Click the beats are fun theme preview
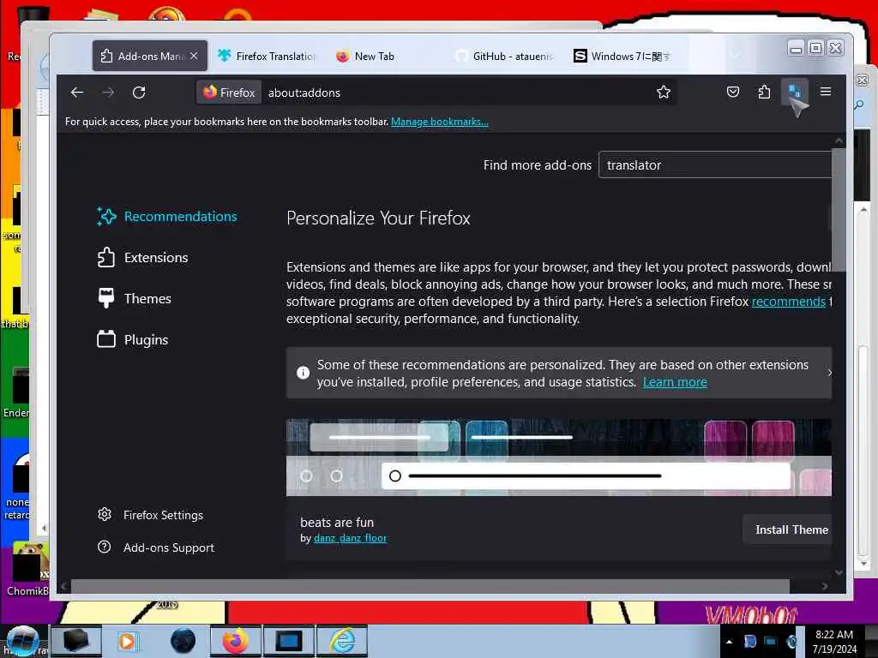The height and width of the screenshot is (658, 878). pyautogui.click(x=559, y=458)
